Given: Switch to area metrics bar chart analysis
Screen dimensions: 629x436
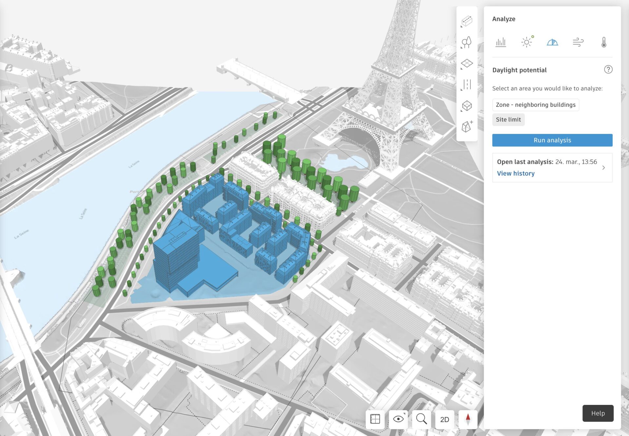Looking at the screenshot, I should tap(501, 42).
